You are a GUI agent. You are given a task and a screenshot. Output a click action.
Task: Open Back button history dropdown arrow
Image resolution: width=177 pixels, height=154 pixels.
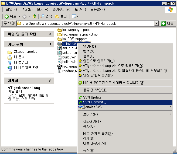pyautogui.click(x=19, y=17)
